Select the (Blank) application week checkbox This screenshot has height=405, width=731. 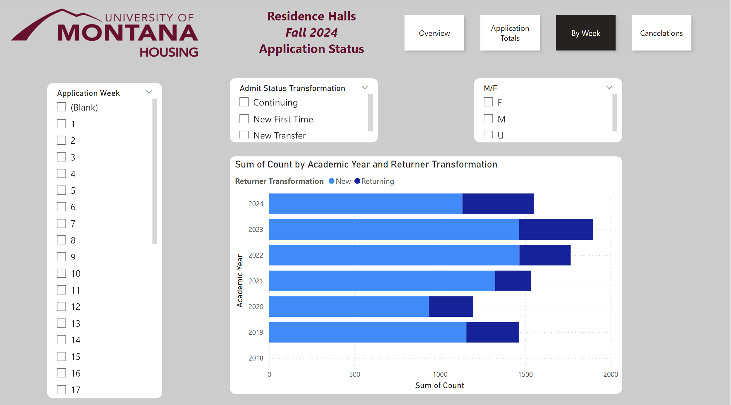61,107
